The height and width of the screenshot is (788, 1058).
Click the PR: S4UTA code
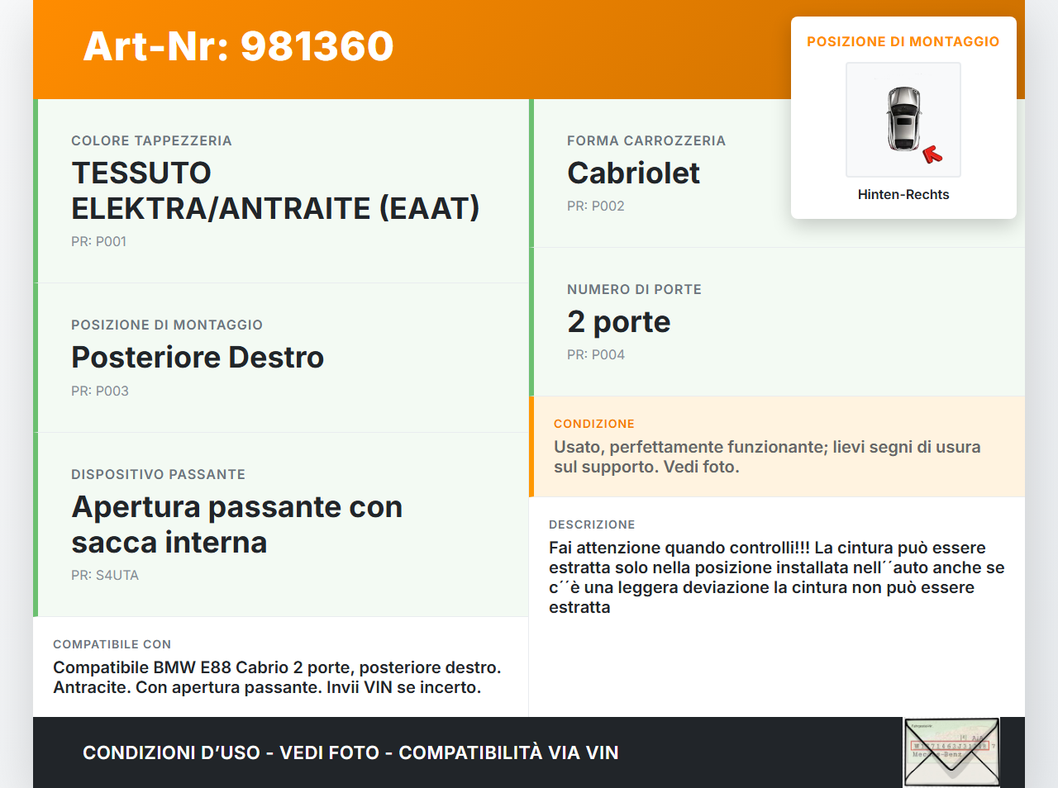coord(104,576)
